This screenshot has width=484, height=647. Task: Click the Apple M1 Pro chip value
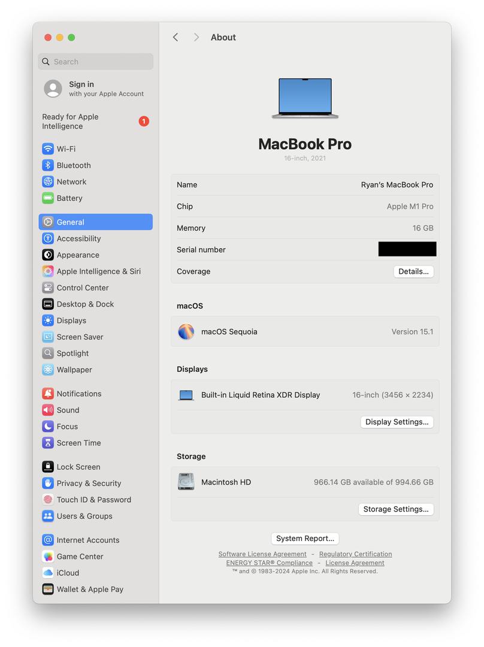click(x=410, y=206)
